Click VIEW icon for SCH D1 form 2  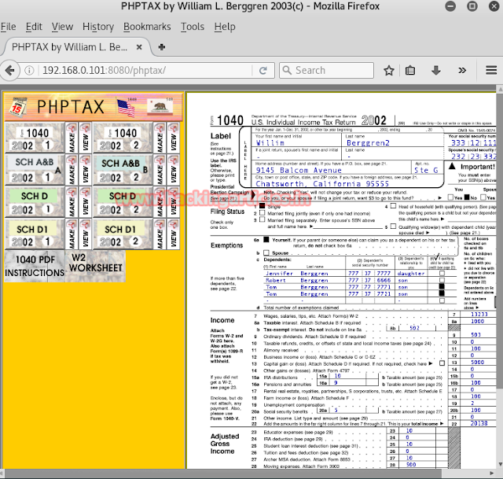[174, 233]
